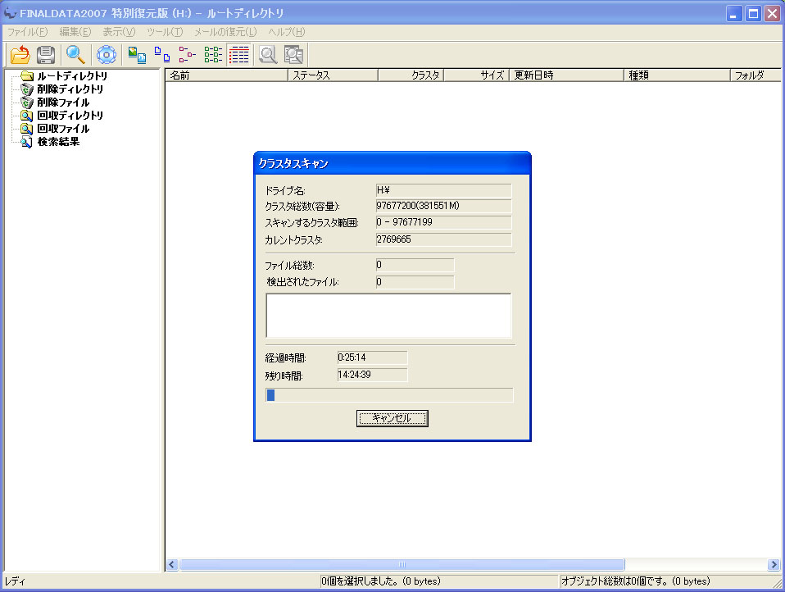Click the クラスタスキャン dialog title bar
The image size is (785, 592).
pyautogui.click(x=392, y=164)
